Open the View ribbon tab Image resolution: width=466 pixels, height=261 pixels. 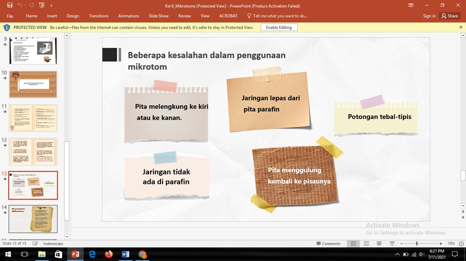coord(205,16)
